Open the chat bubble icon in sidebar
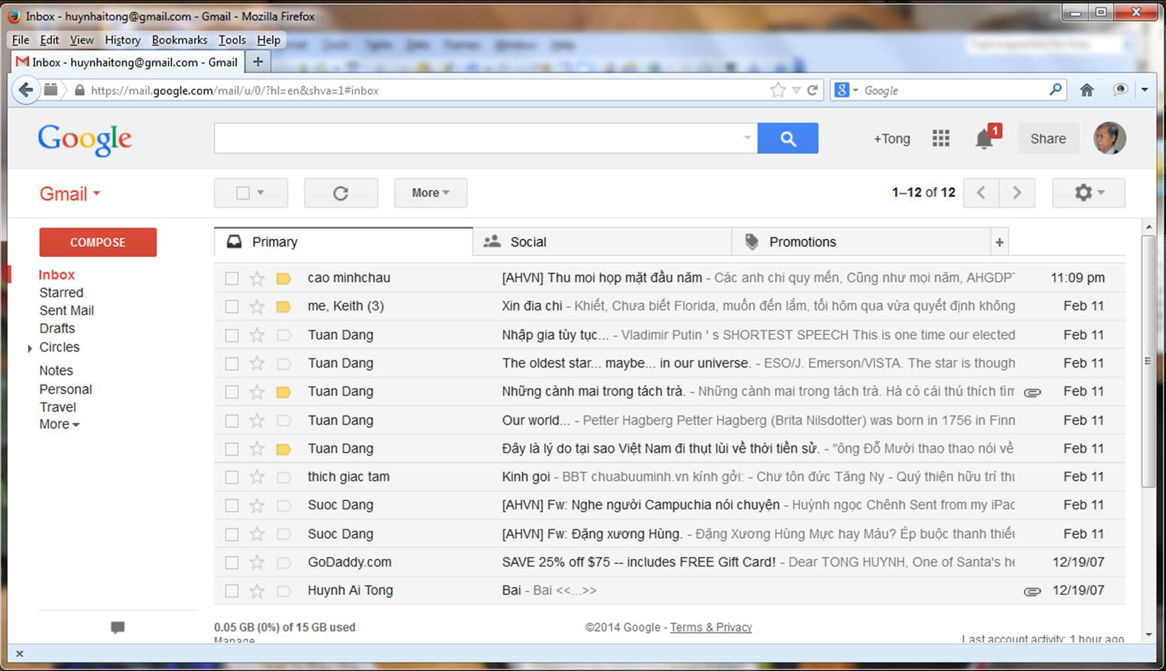The height and width of the screenshot is (671, 1166). coord(118,627)
